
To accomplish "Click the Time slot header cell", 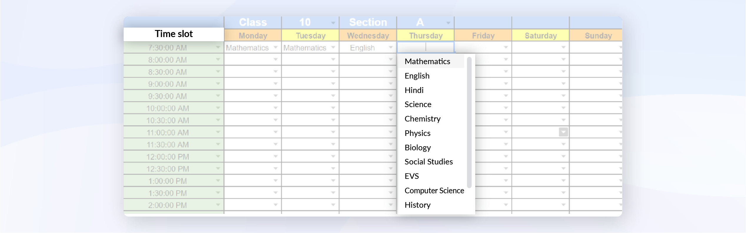I will point(174,34).
